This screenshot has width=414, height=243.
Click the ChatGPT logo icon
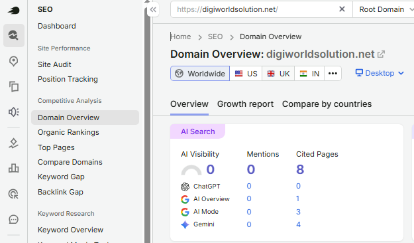185,187
